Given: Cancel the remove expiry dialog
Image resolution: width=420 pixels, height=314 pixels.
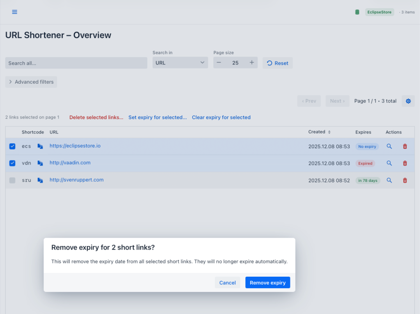Looking at the screenshot, I should tap(227, 282).
